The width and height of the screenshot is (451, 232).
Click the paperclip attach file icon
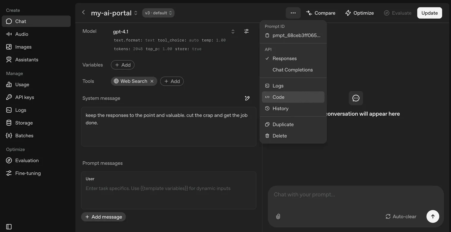click(x=278, y=217)
